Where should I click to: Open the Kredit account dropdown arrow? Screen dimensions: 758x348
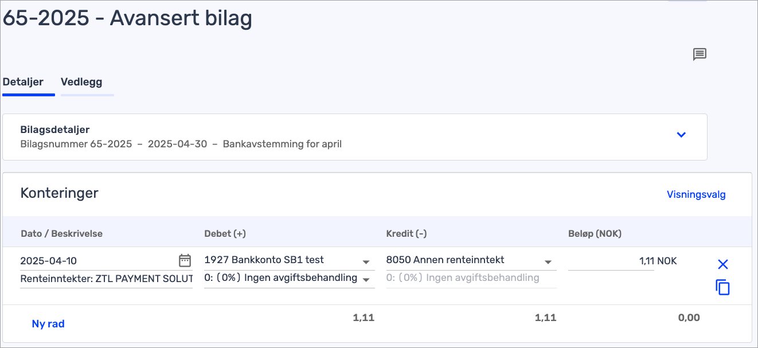(x=548, y=262)
